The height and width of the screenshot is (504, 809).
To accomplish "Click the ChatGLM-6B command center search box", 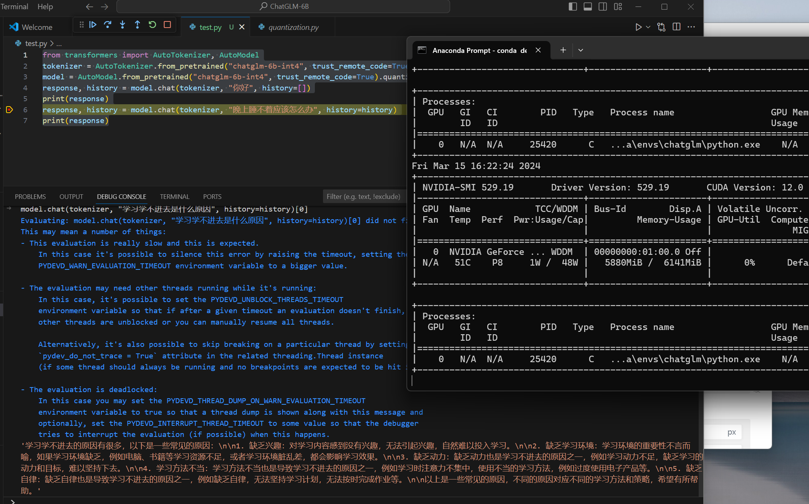I will tap(283, 7).
